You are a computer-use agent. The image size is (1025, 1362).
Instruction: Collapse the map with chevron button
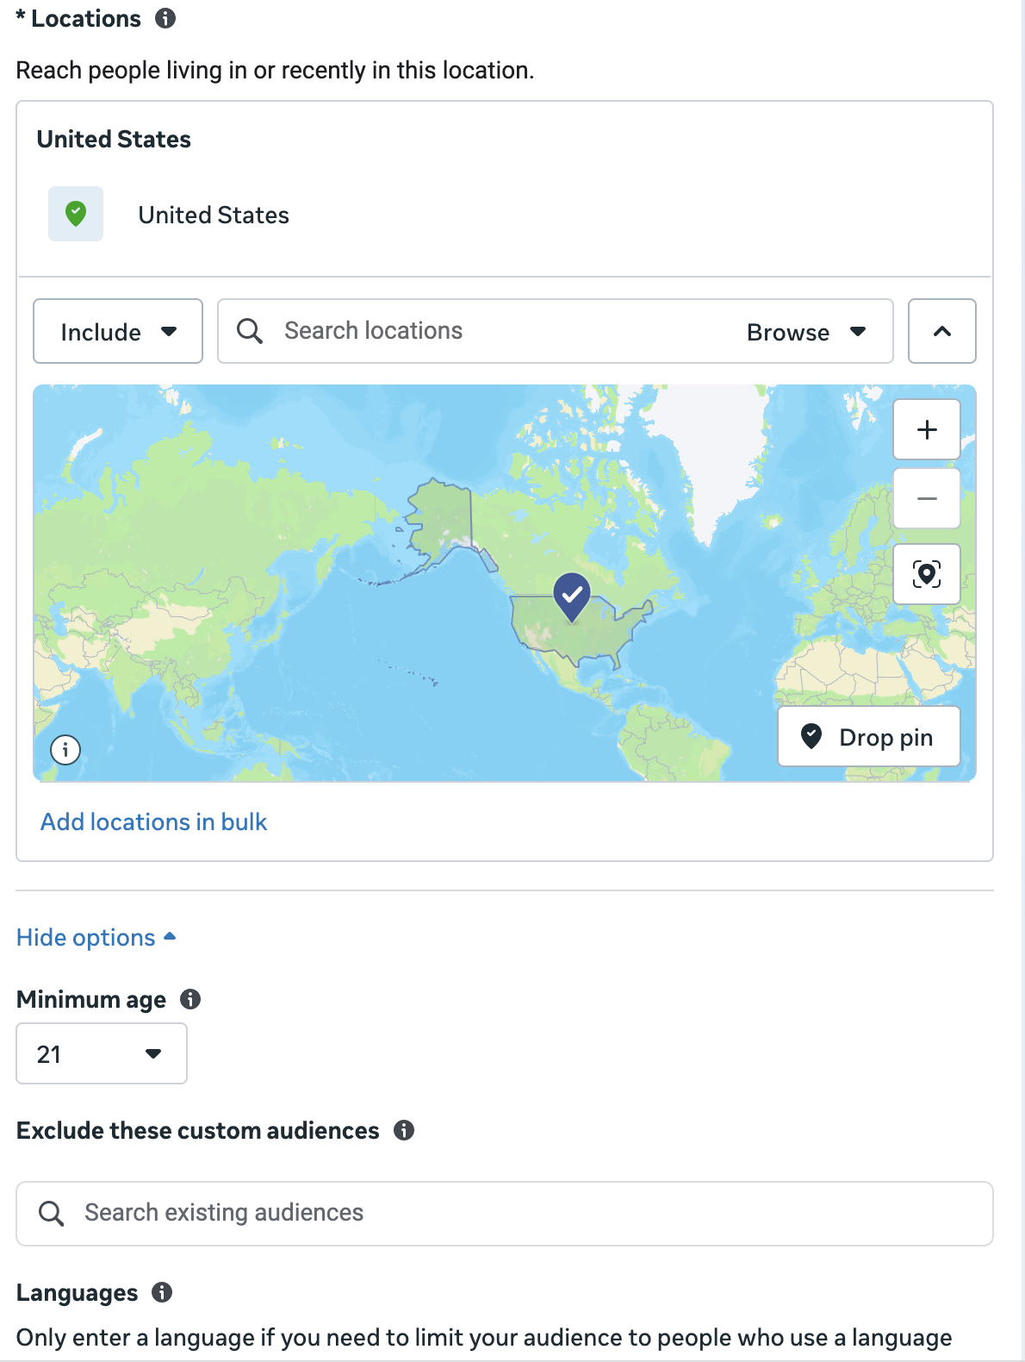[941, 332]
